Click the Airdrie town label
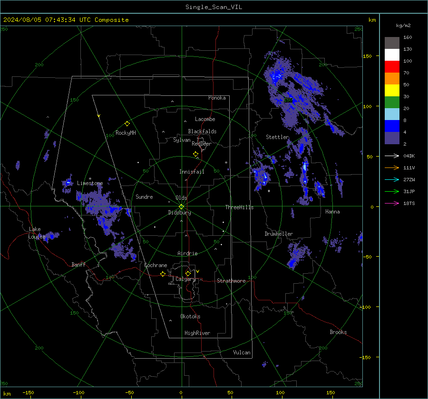The image size is (428, 399). pos(187,253)
